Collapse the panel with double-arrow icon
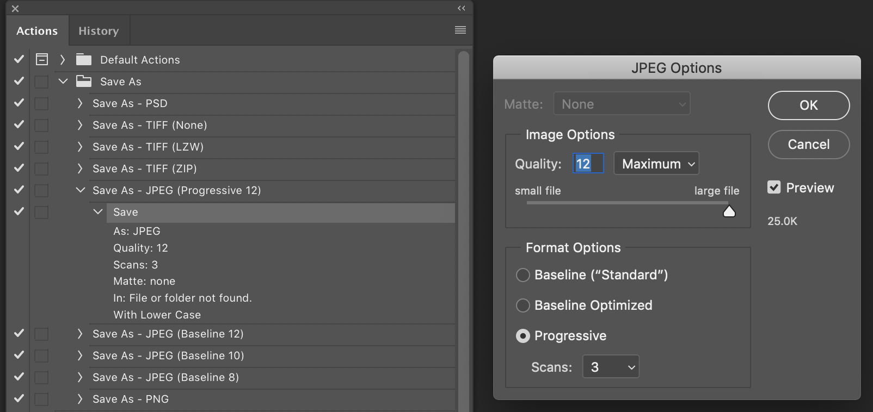The width and height of the screenshot is (873, 412). coord(462,8)
